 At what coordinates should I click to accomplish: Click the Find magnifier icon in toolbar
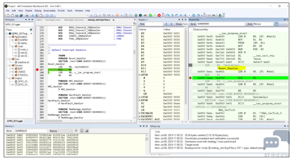click(96, 15)
